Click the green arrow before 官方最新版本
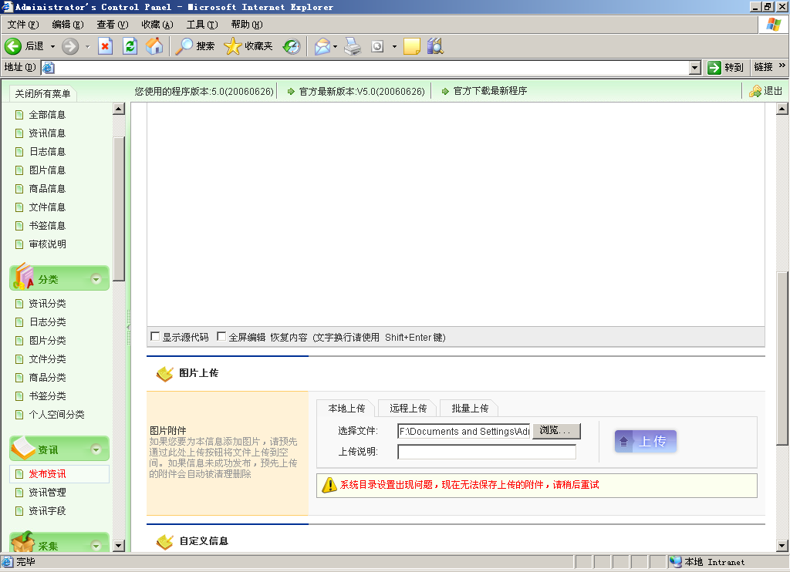The width and height of the screenshot is (790, 572). tap(291, 92)
